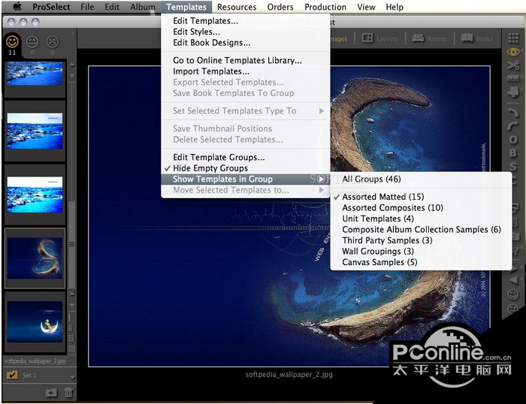This screenshot has height=404, width=526.
Task: Toggle the eye preview icon in right toolbar
Action: tap(513, 51)
